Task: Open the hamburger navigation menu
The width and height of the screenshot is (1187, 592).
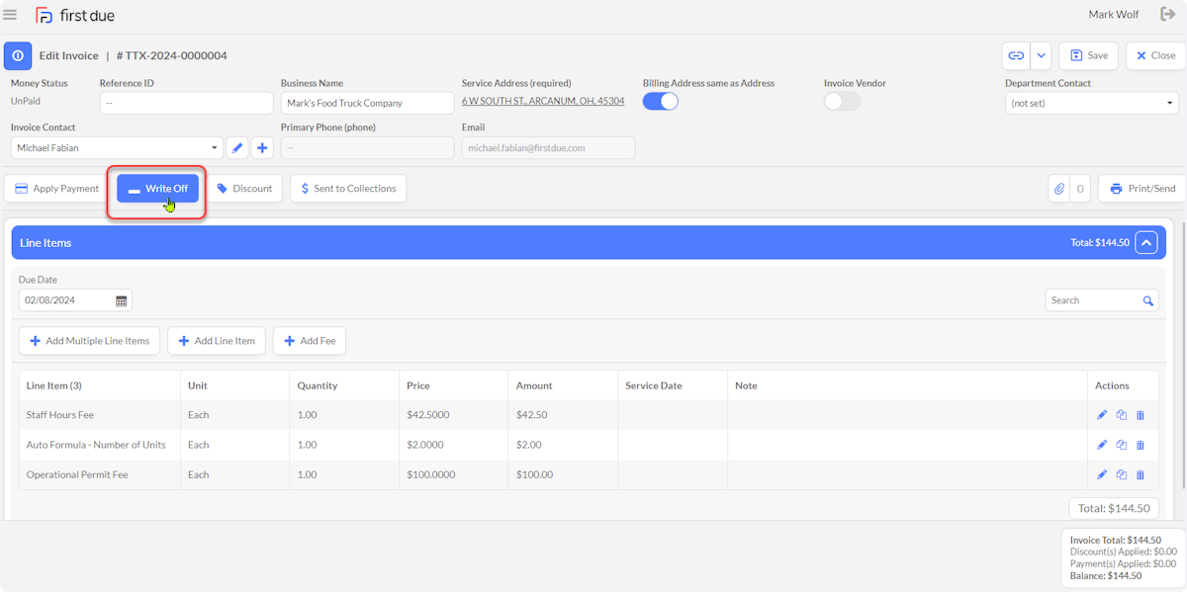Action: pyautogui.click(x=10, y=15)
